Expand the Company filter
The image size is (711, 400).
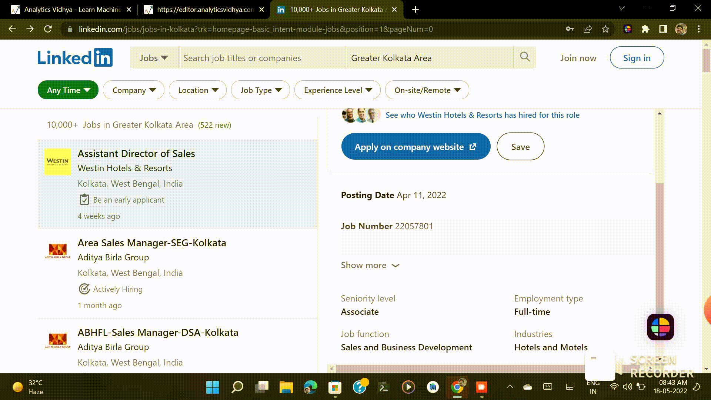click(134, 90)
